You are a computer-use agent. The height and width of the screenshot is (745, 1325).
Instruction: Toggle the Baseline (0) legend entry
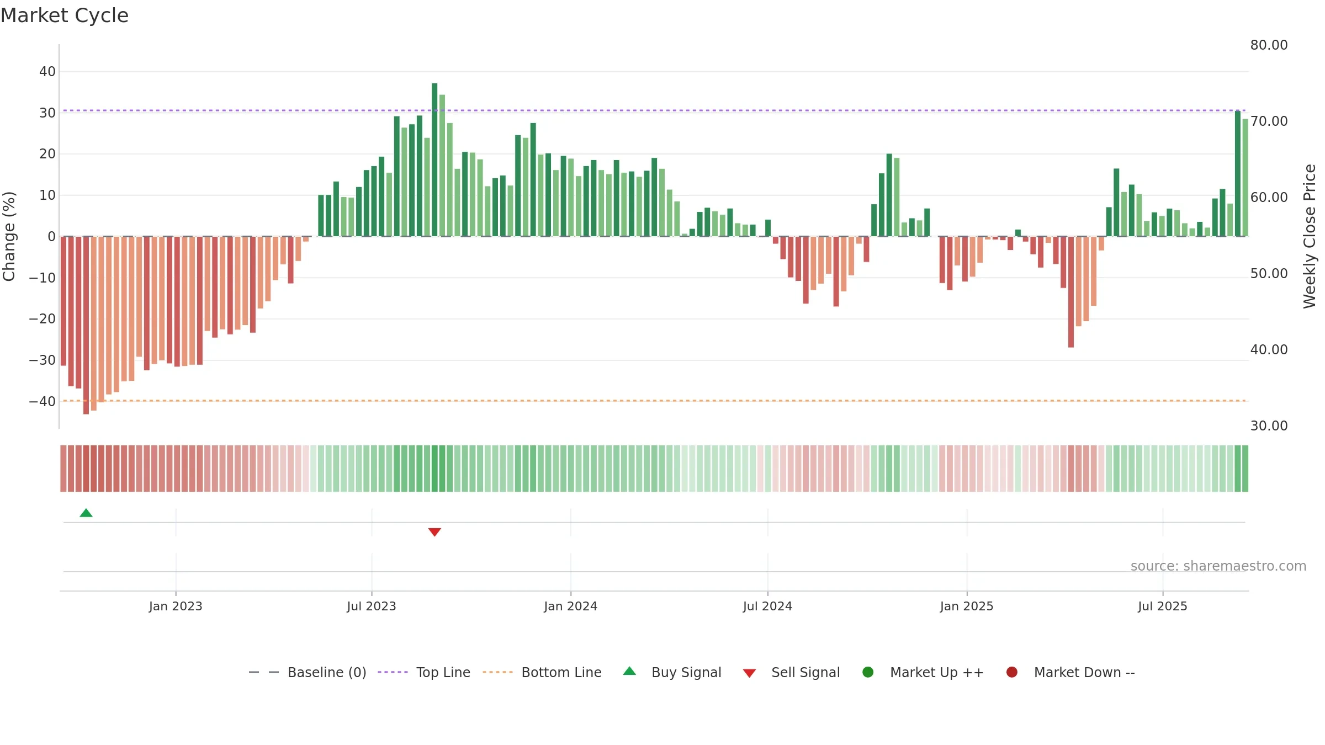pyautogui.click(x=308, y=672)
